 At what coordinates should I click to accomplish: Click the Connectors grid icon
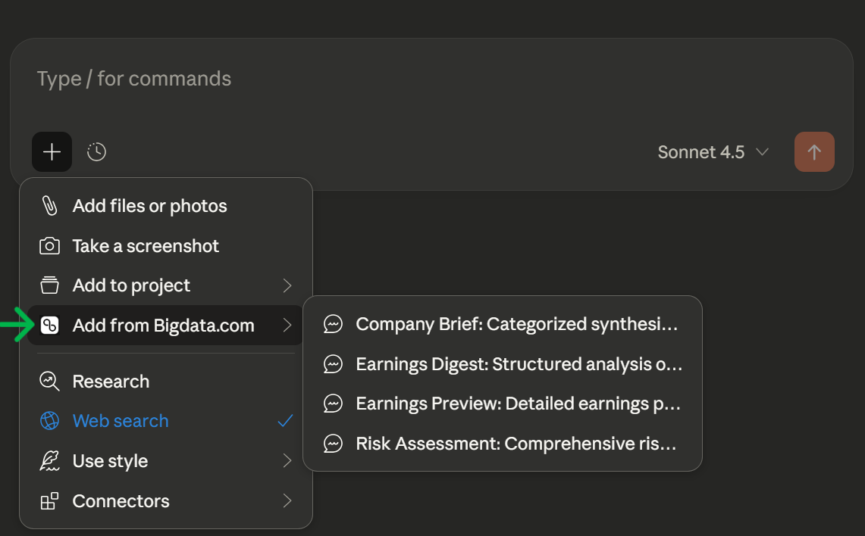tap(49, 501)
